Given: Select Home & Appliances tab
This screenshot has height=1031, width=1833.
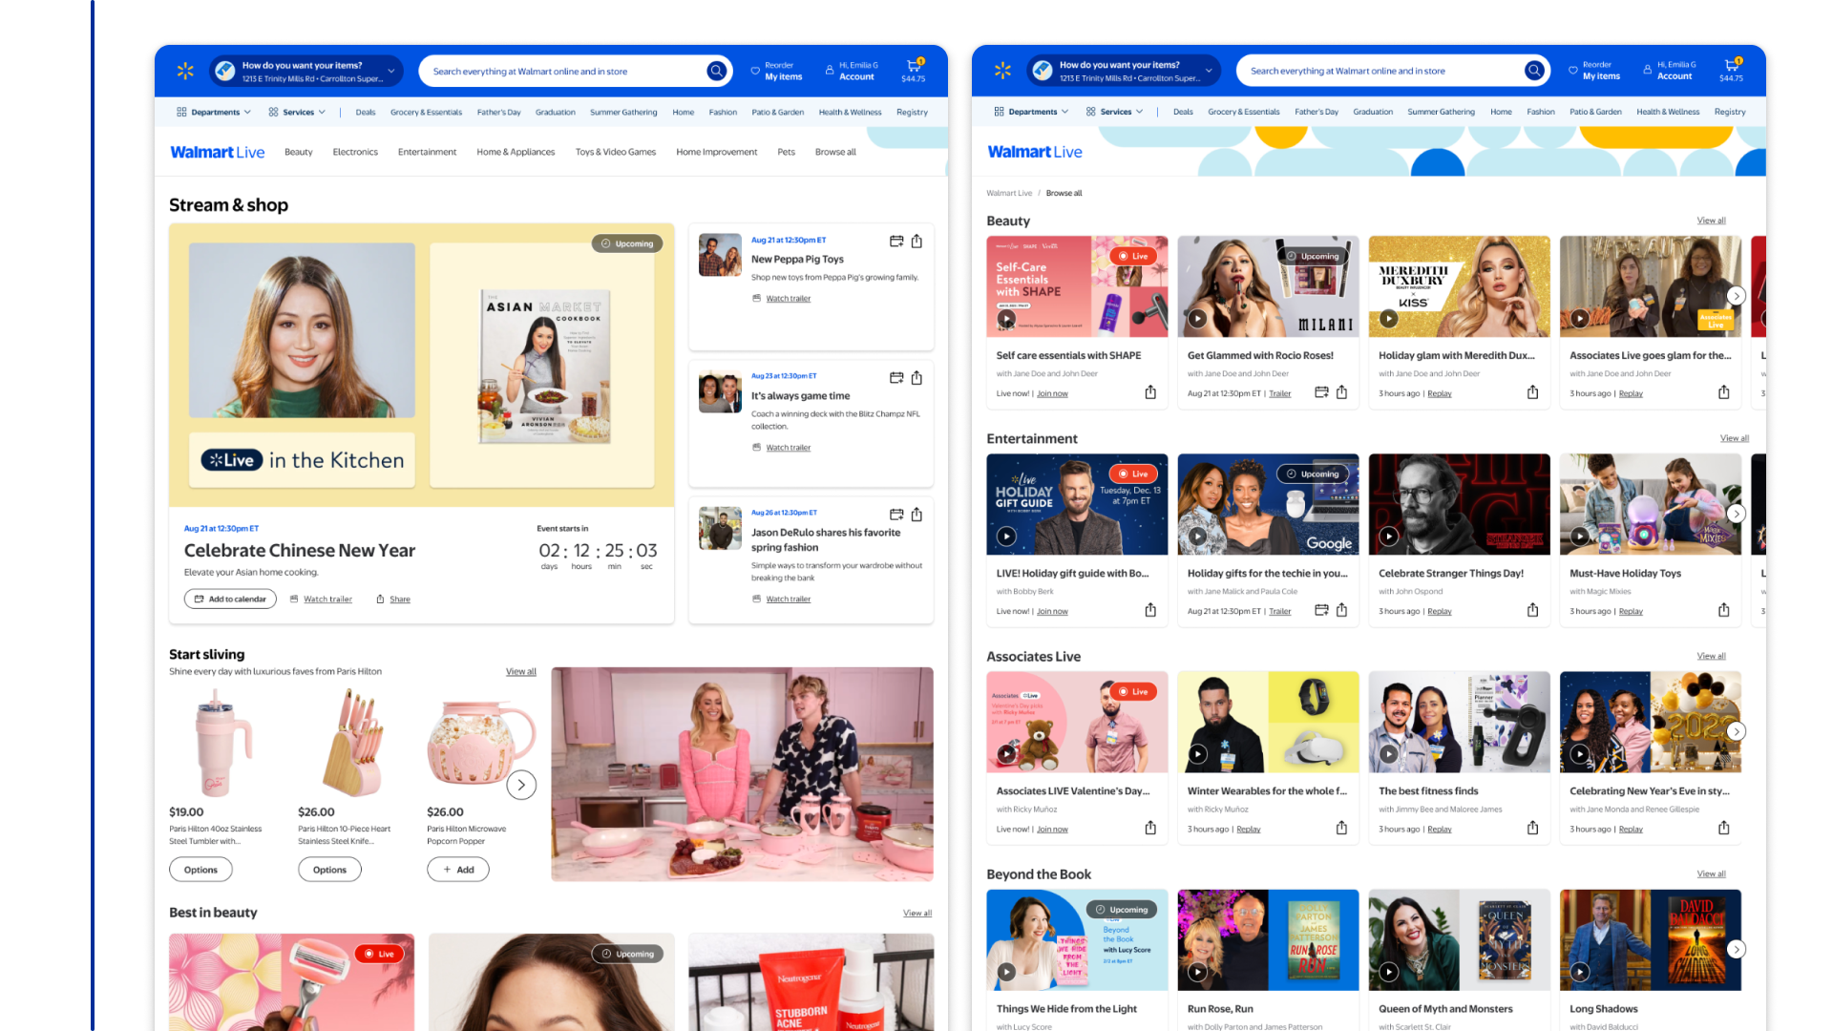Looking at the screenshot, I should (x=516, y=153).
